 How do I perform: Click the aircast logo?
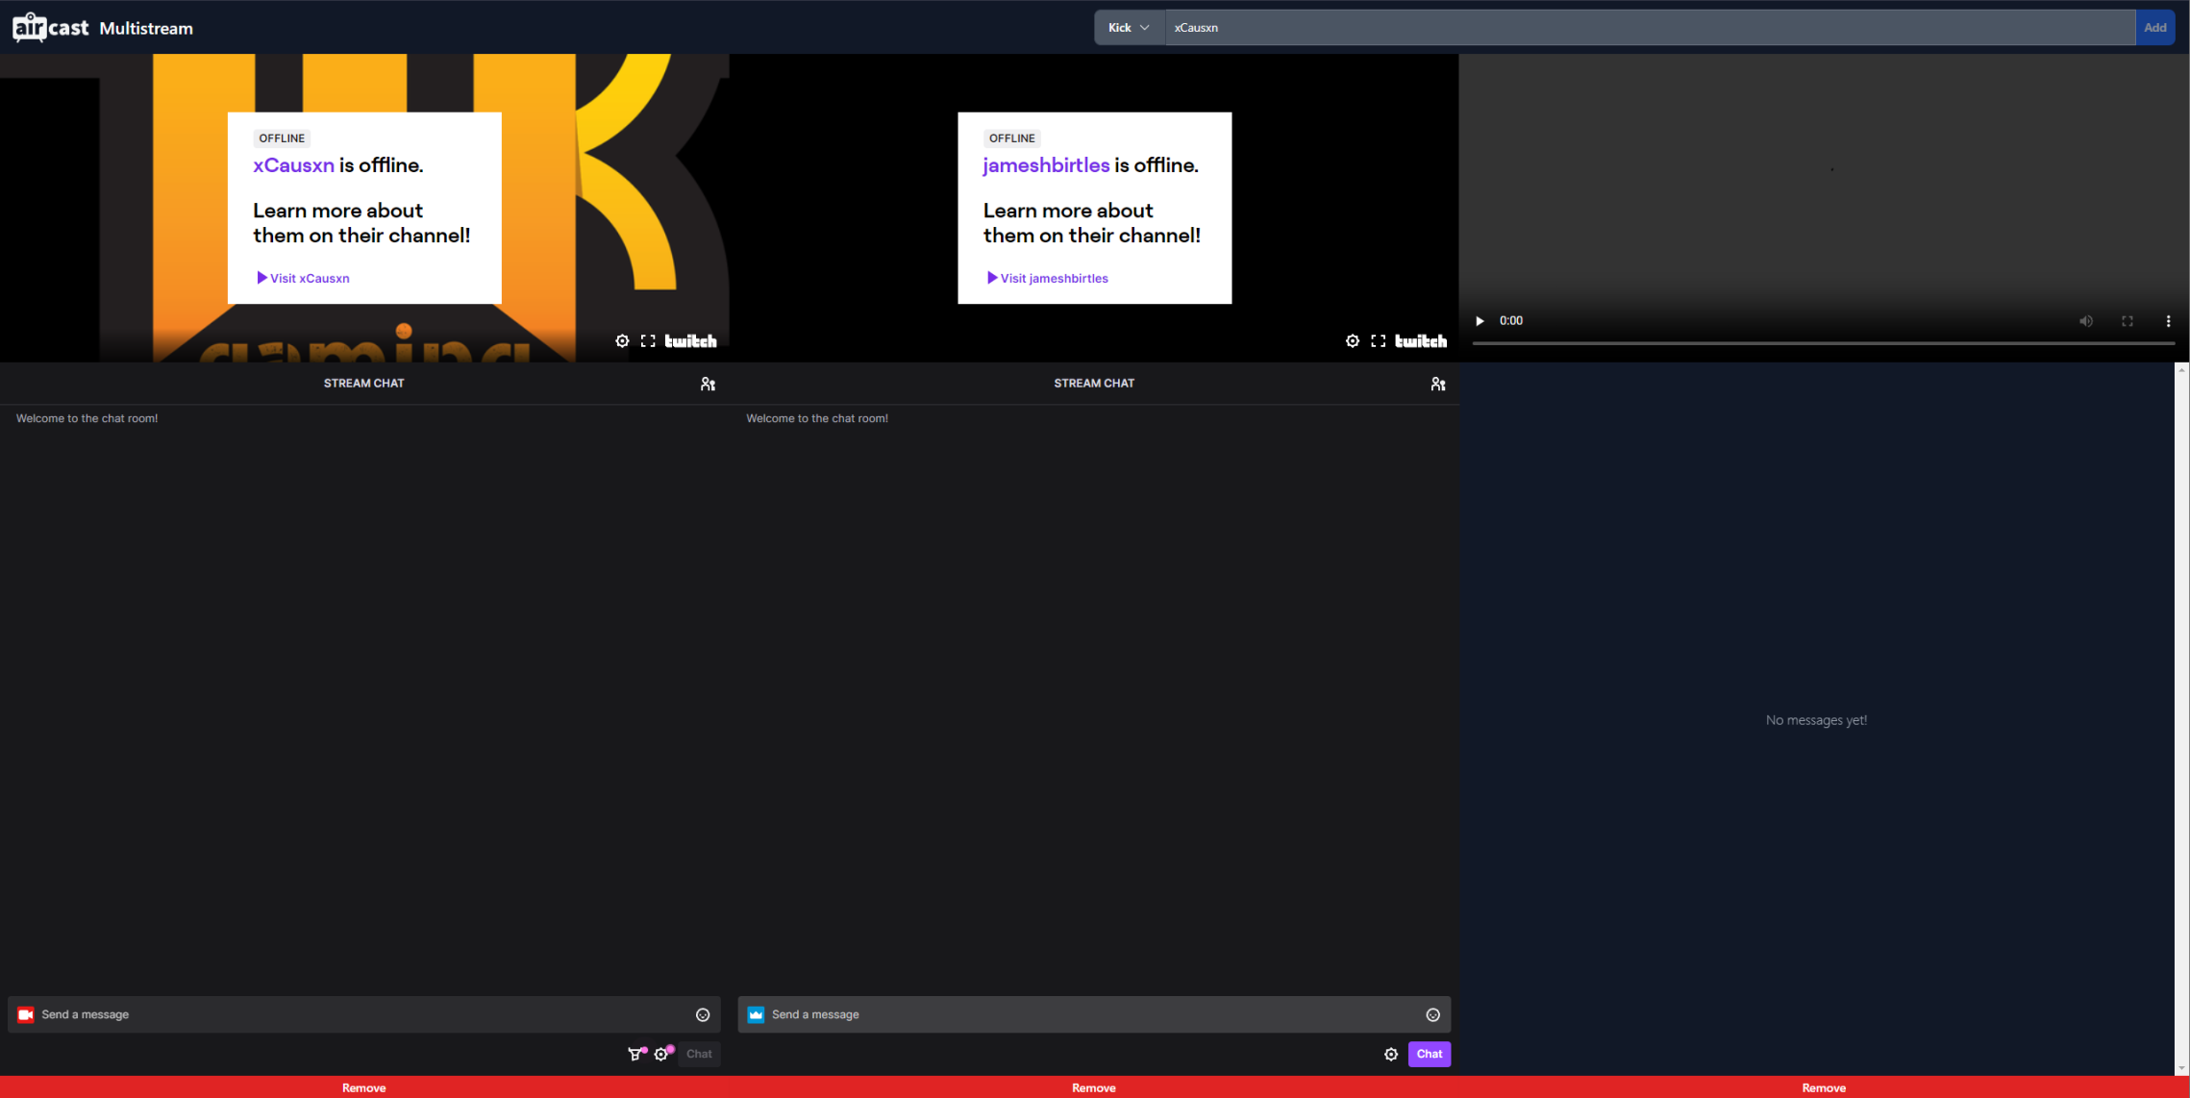pos(51,27)
